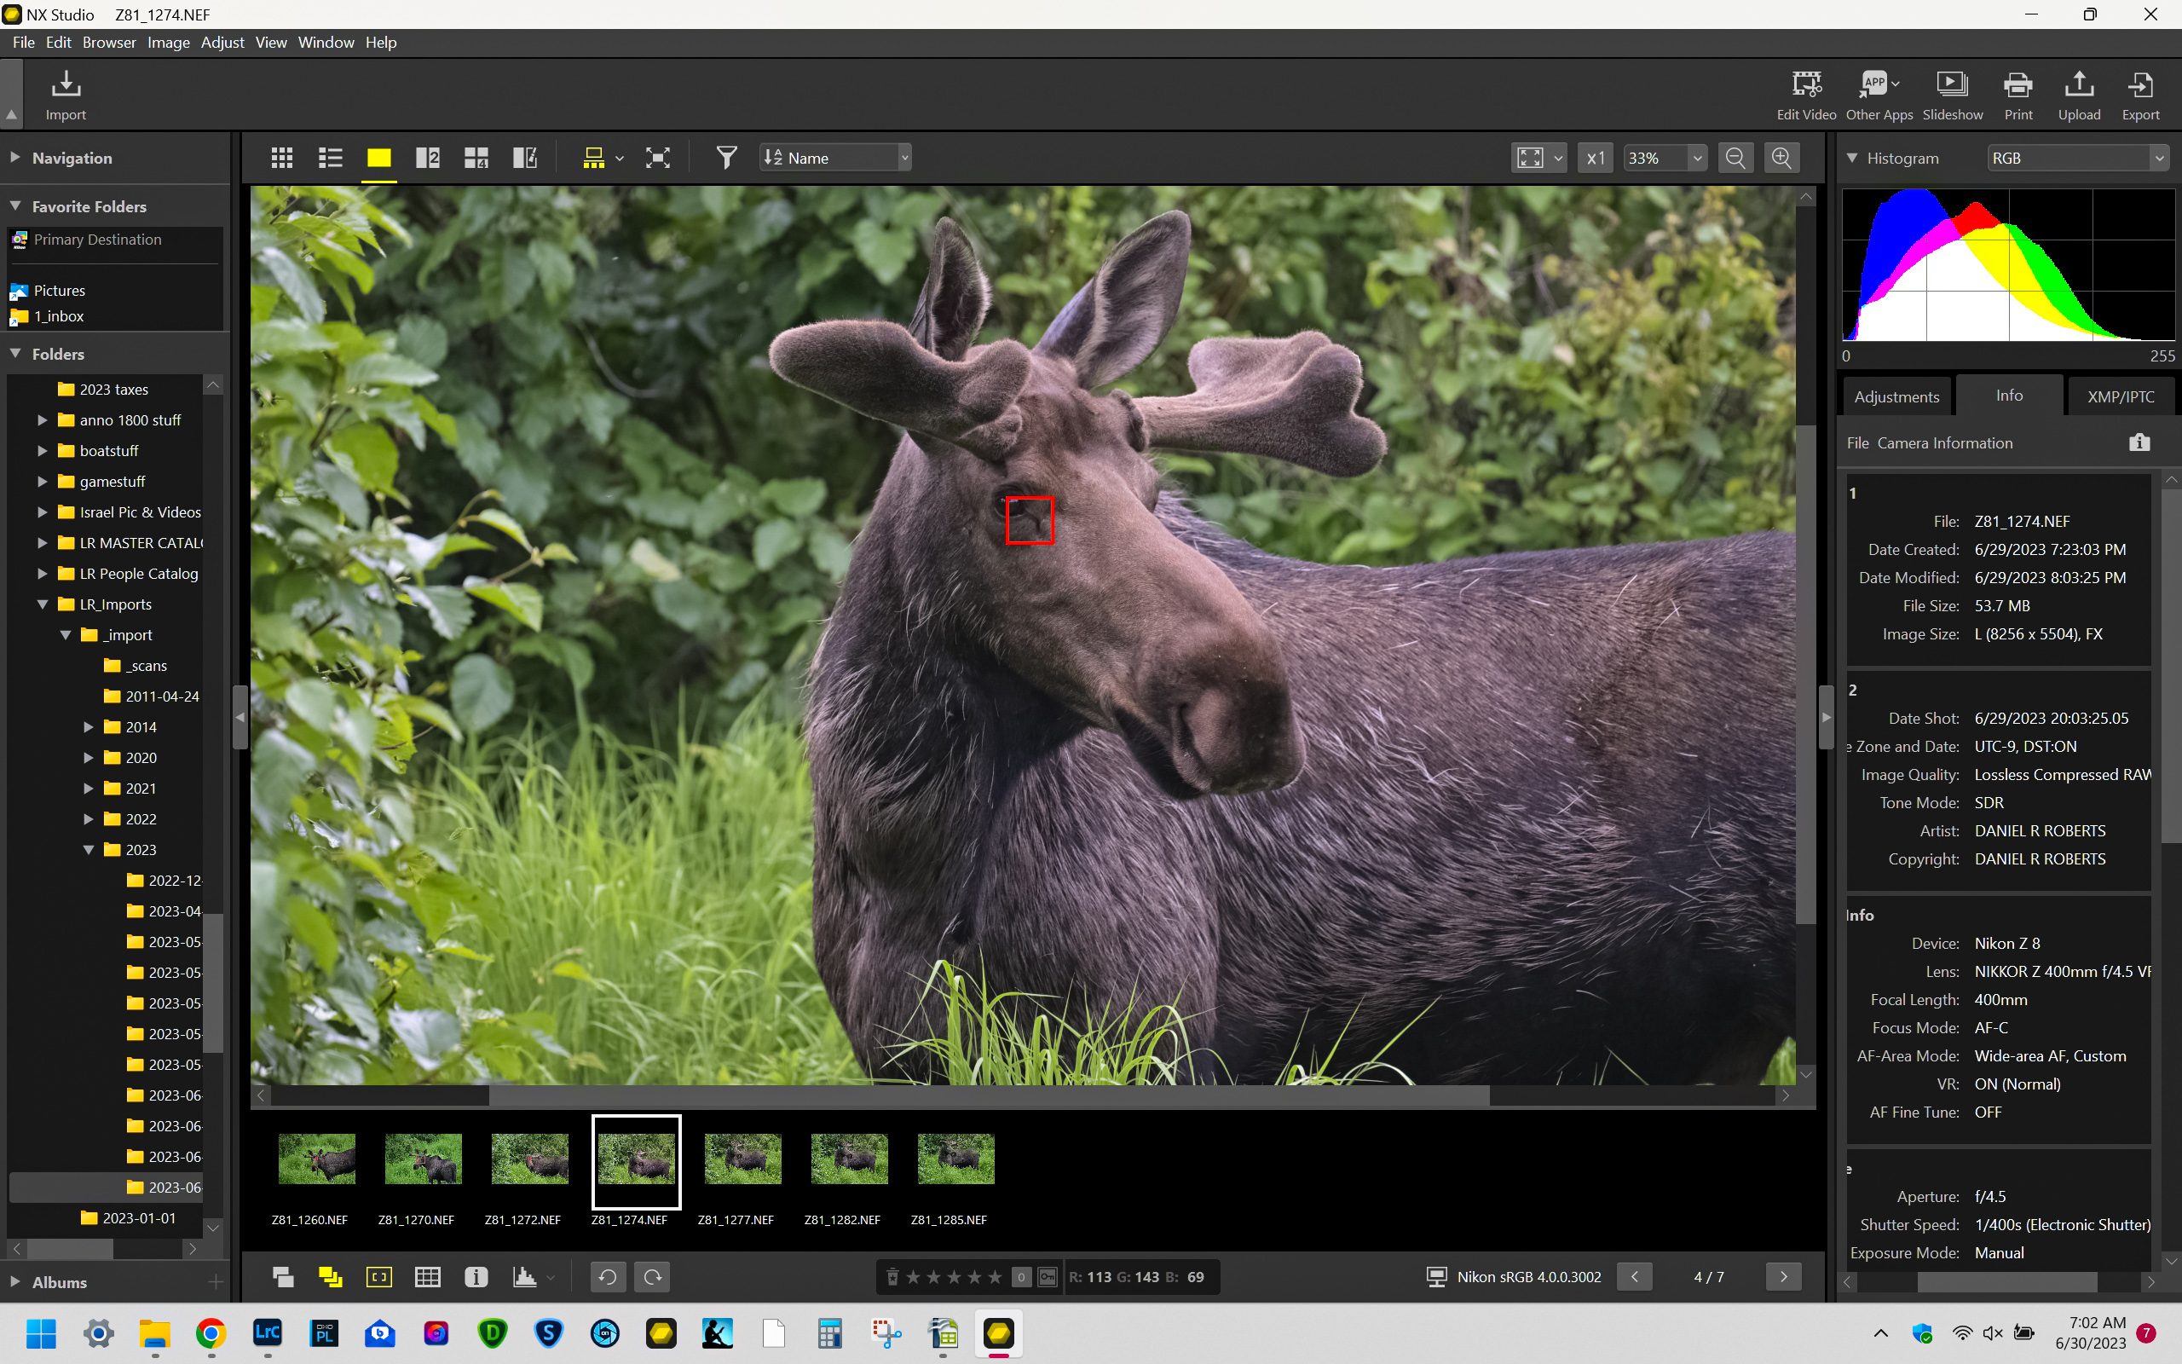
Task: Open the Adjust menu
Action: coord(222,43)
